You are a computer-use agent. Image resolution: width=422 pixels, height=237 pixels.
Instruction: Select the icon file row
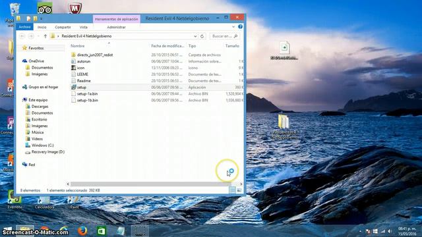157,68
